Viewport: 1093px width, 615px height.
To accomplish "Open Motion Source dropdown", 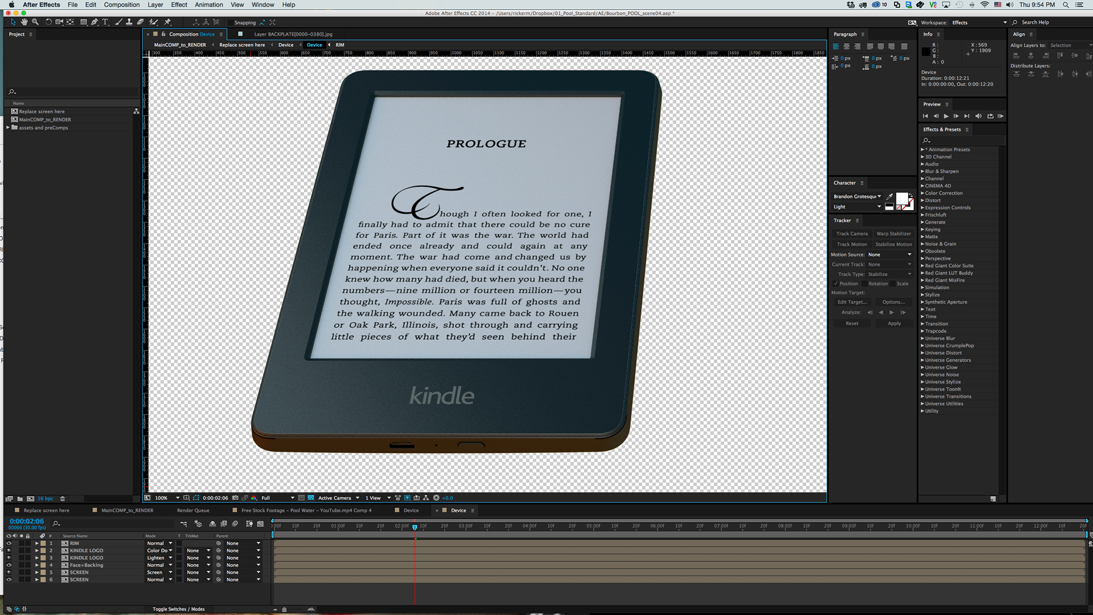I will pos(890,255).
